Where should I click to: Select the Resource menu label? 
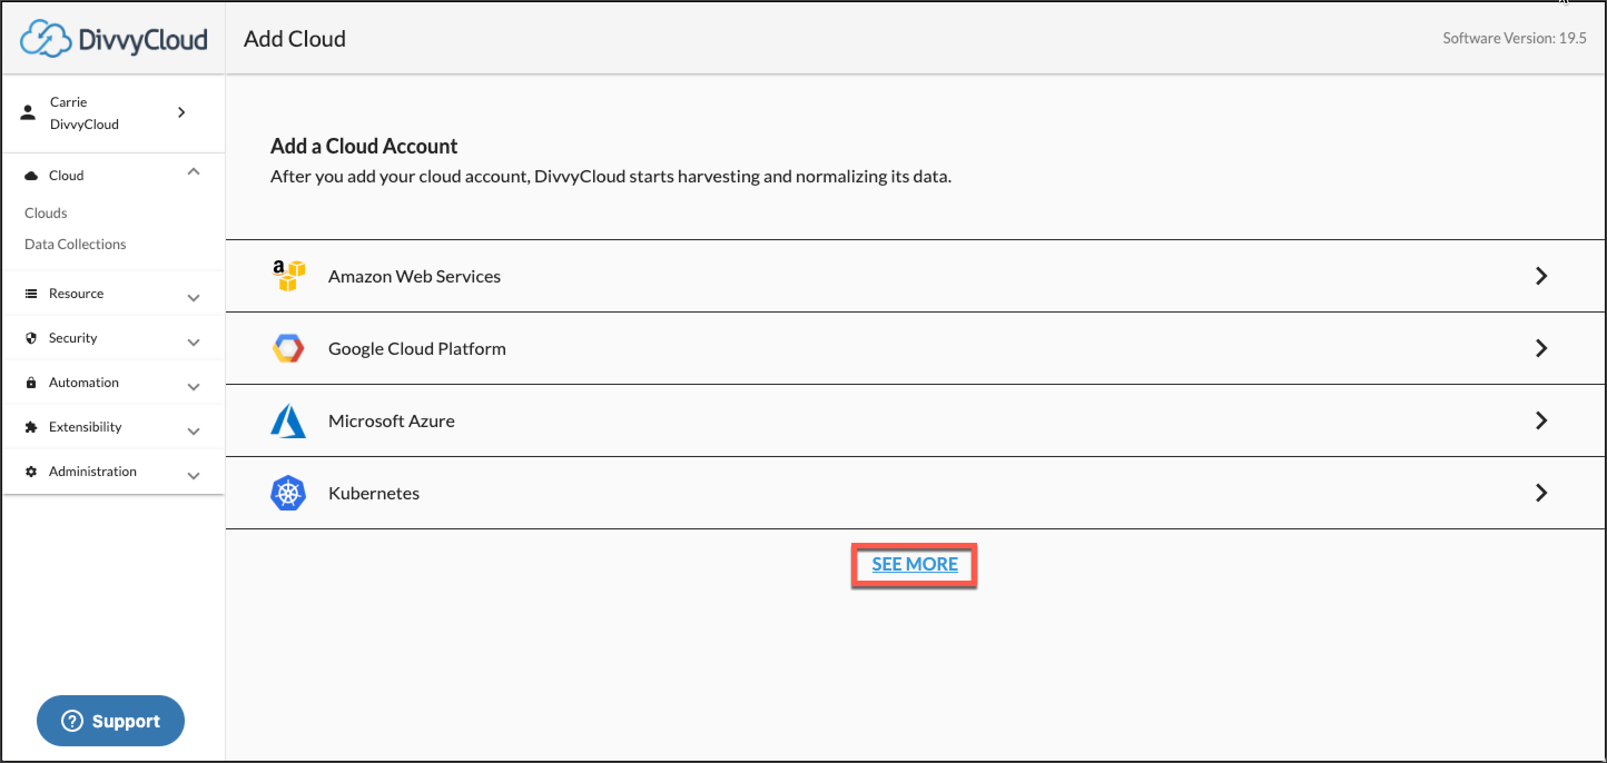coord(76,294)
